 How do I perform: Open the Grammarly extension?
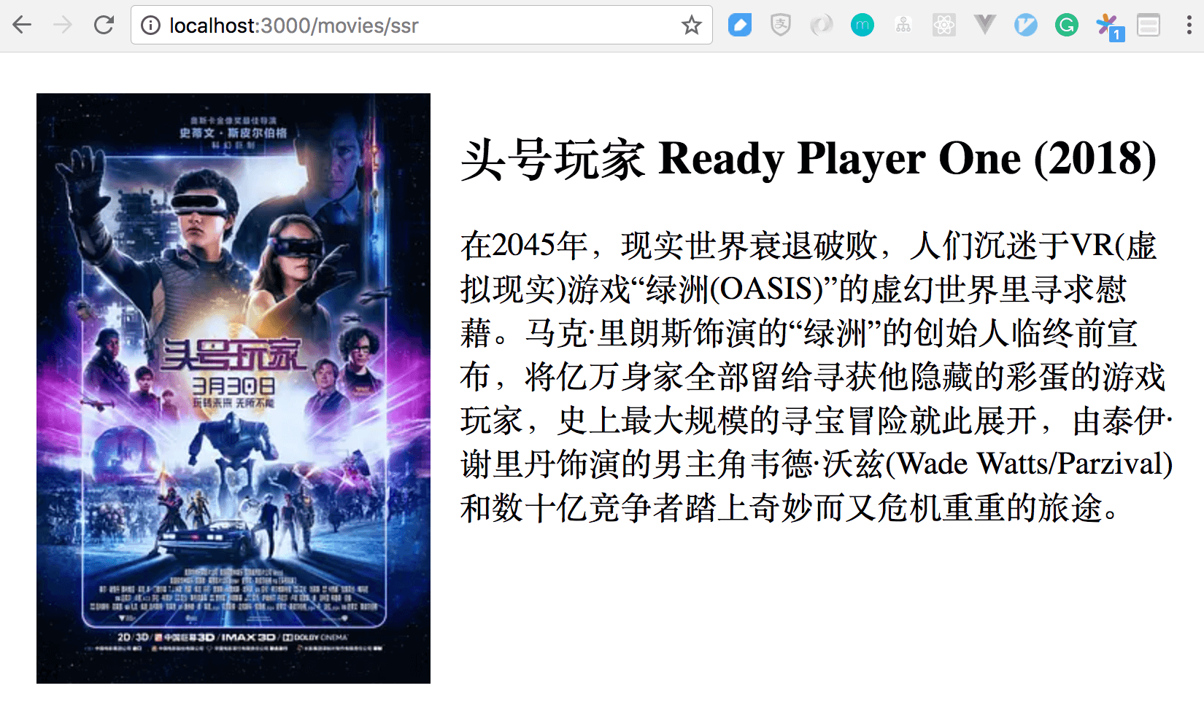(1067, 26)
